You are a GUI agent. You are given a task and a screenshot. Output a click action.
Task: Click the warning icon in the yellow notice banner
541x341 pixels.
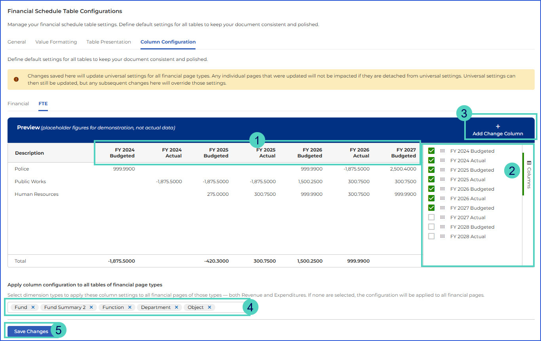coord(16,79)
